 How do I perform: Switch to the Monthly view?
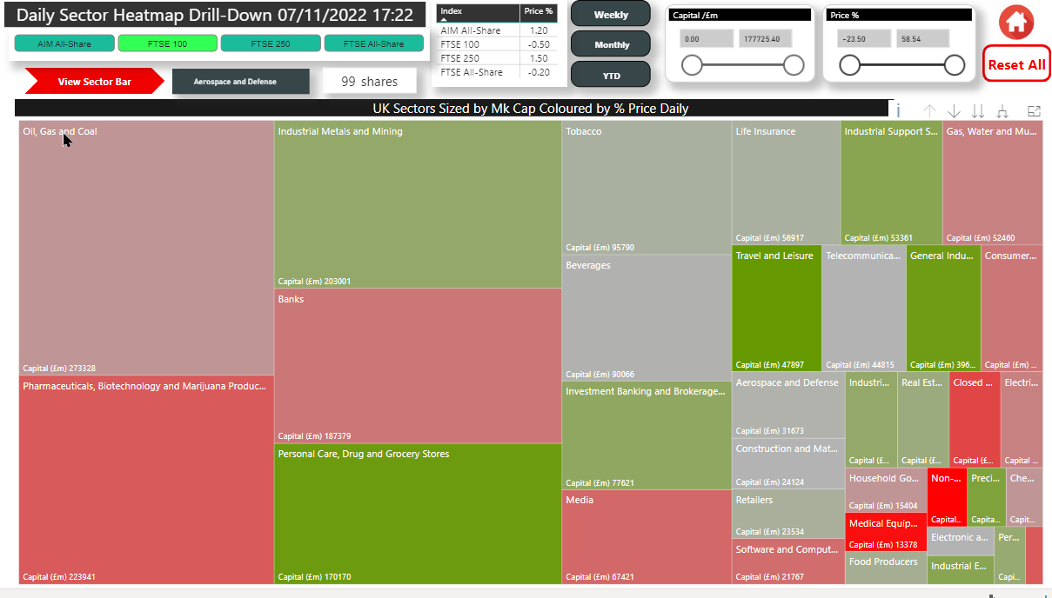611,44
